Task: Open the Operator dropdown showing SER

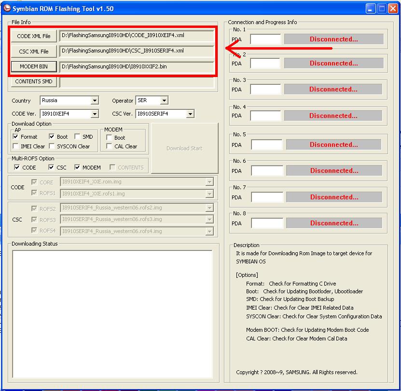Action: click(164, 101)
